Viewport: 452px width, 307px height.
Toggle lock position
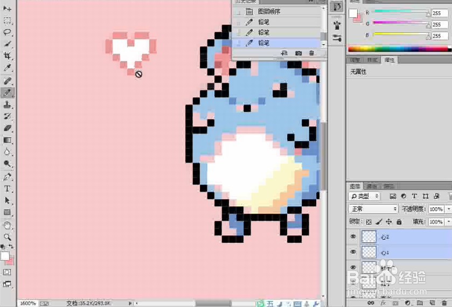coord(389,222)
